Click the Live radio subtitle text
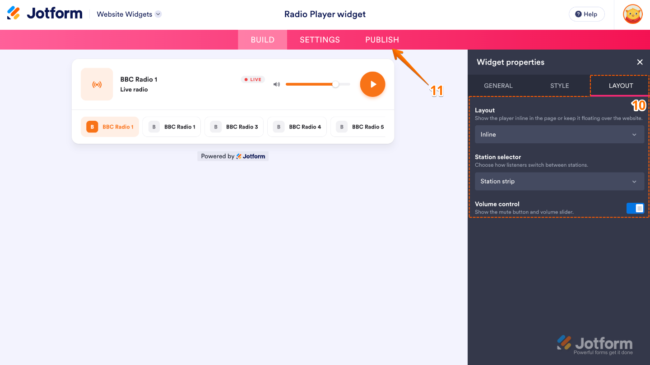Screen dimensions: 650x365 pyautogui.click(x=134, y=90)
